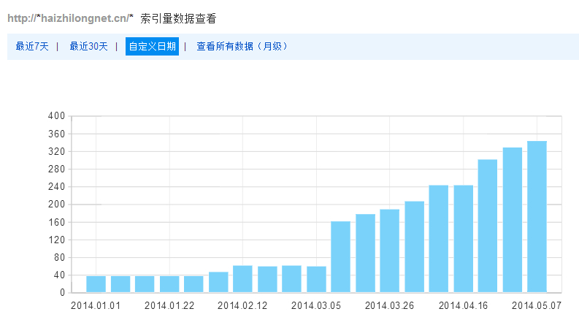Click the bar just right of 2014.03.05 bar

point(341,256)
